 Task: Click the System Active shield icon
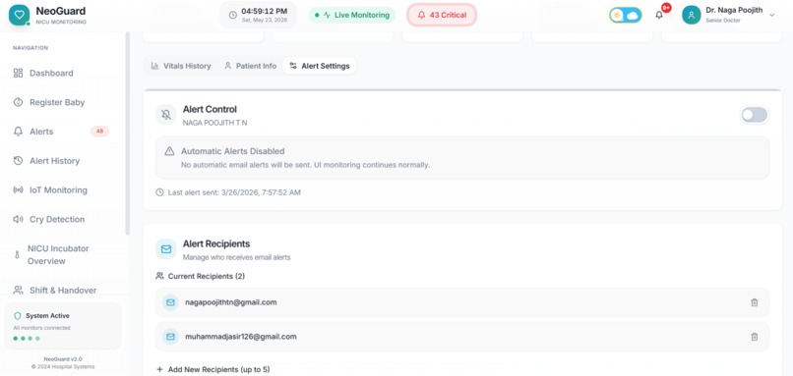click(x=18, y=316)
